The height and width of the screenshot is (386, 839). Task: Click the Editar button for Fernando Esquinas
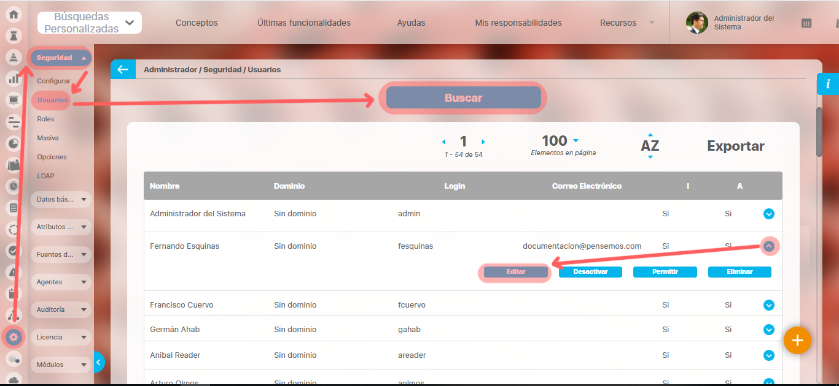(516, 272)
